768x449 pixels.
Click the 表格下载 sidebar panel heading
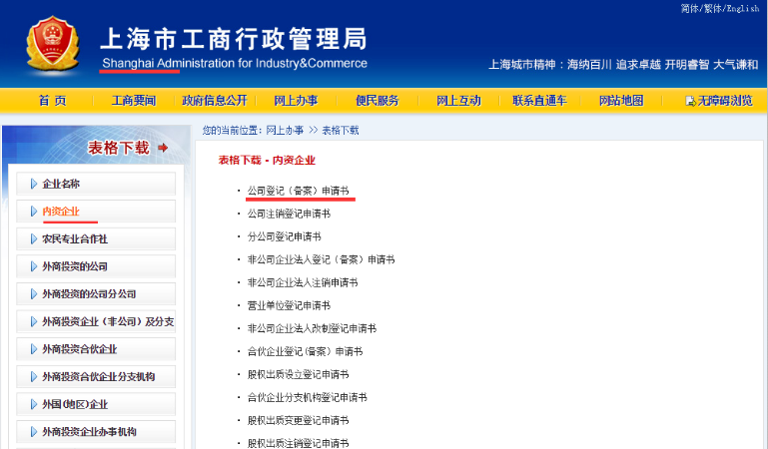point(119,148)
